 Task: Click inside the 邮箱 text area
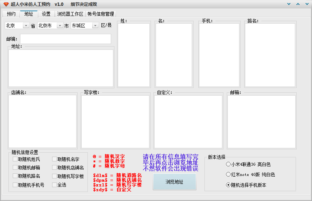pyautogui.click(x=261, y=122)
